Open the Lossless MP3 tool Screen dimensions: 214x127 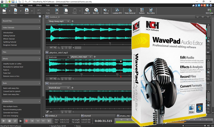(x=117, y=11)
